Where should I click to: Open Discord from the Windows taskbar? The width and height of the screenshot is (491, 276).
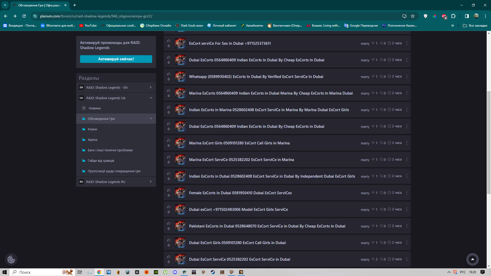(175, 272)
